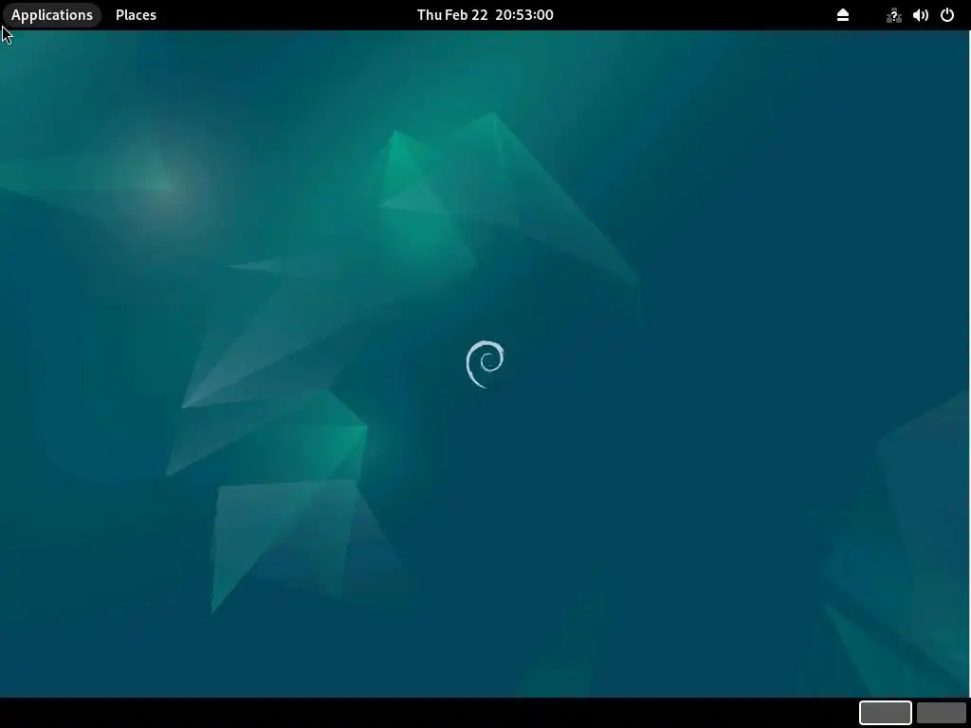Open the network status icon
Image resolution: width=971 pixels, height=728 pixels.
pos(893,15)
